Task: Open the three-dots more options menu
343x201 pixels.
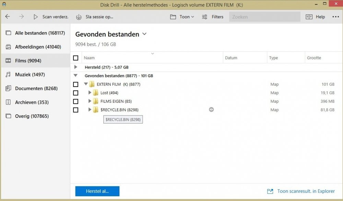Action: point(335,17)
